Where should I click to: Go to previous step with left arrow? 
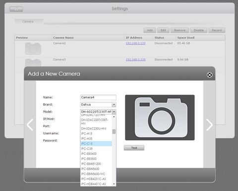(x=30, y=125)
